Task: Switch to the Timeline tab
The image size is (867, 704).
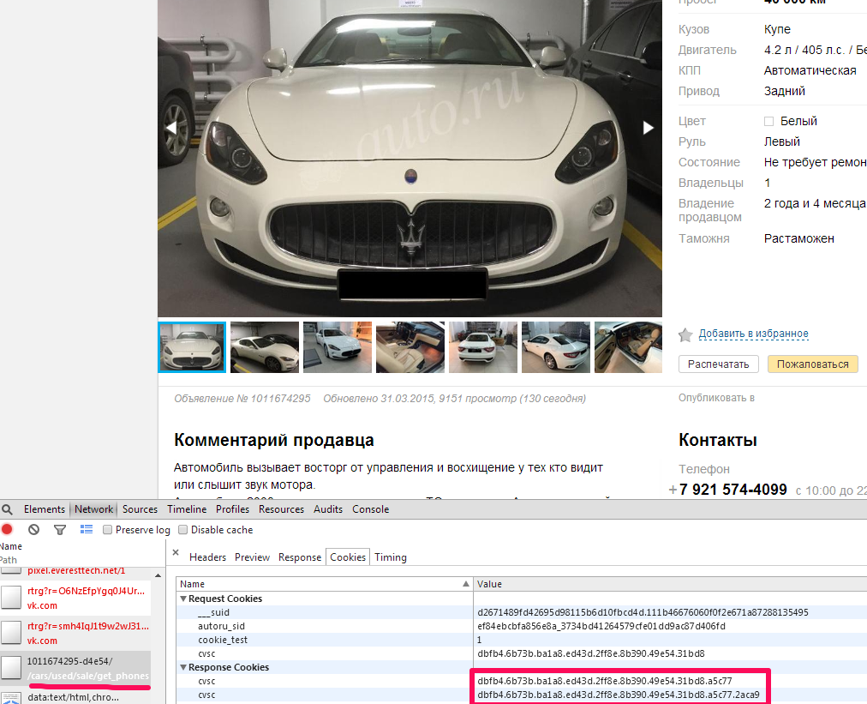Action: 187,509
